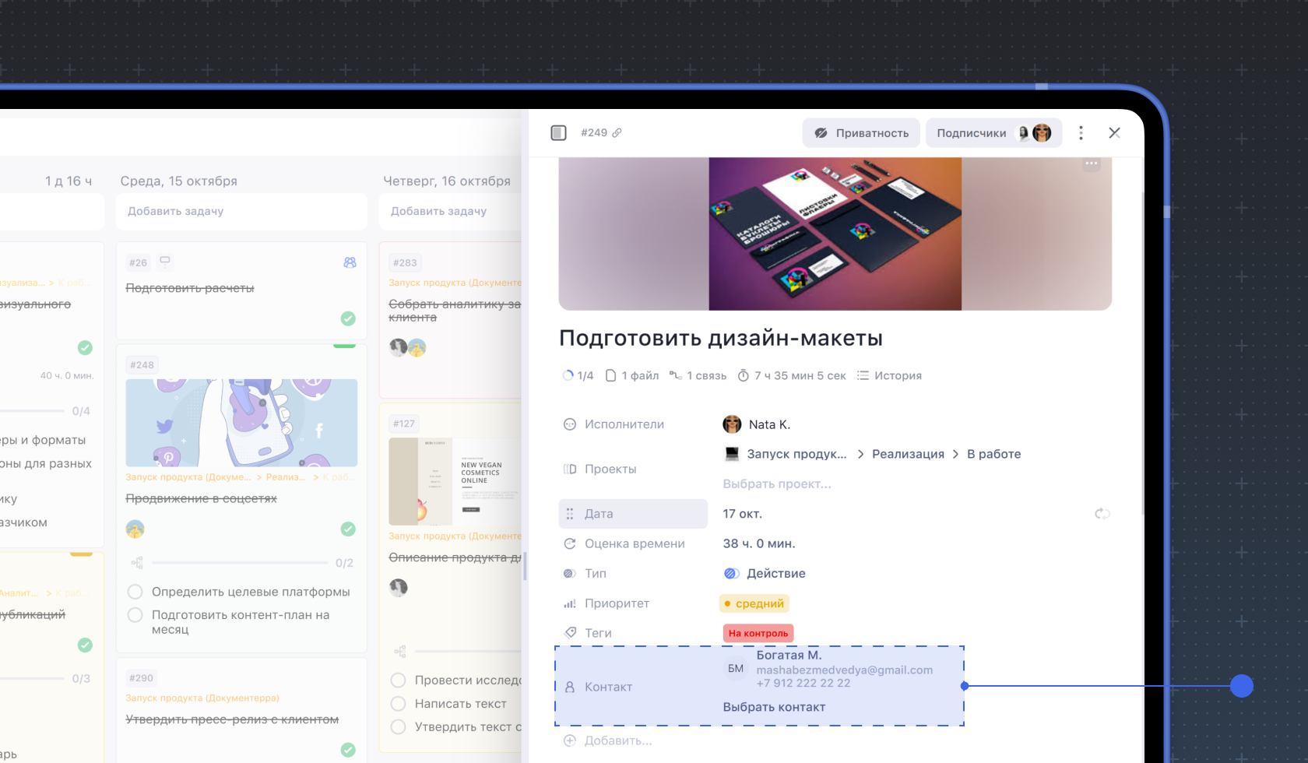Toggle the side panel layout icon

coord(558,133)
